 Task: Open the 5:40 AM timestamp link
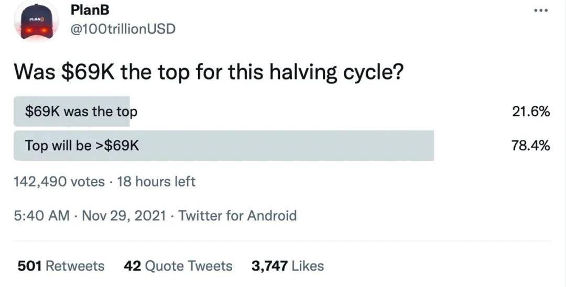[41, 215]
